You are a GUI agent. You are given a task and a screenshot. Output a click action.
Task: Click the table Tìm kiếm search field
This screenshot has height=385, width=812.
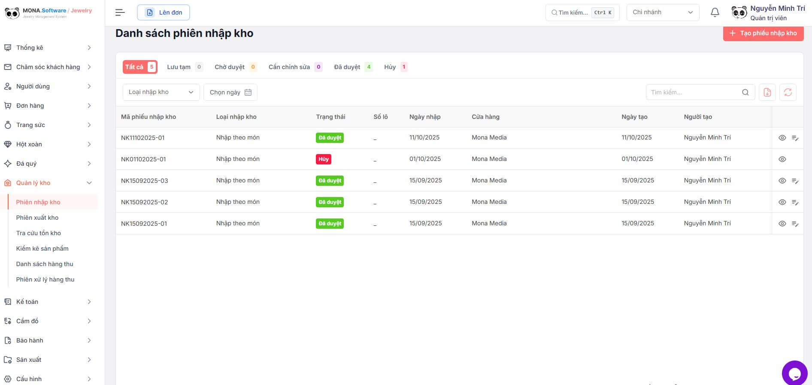[x=695, y=92]
